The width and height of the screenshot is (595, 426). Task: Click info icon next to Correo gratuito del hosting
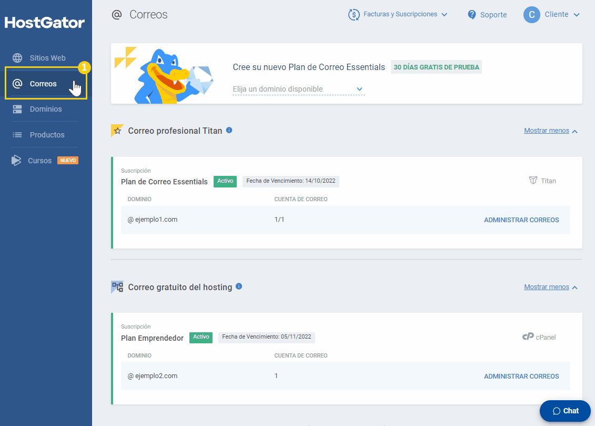[239, 286]
